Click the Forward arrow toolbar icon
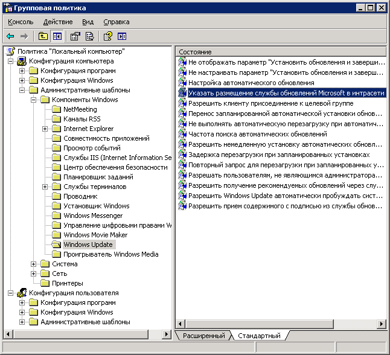The height and width of the screenshot is (355, 390). coord(24,36)
